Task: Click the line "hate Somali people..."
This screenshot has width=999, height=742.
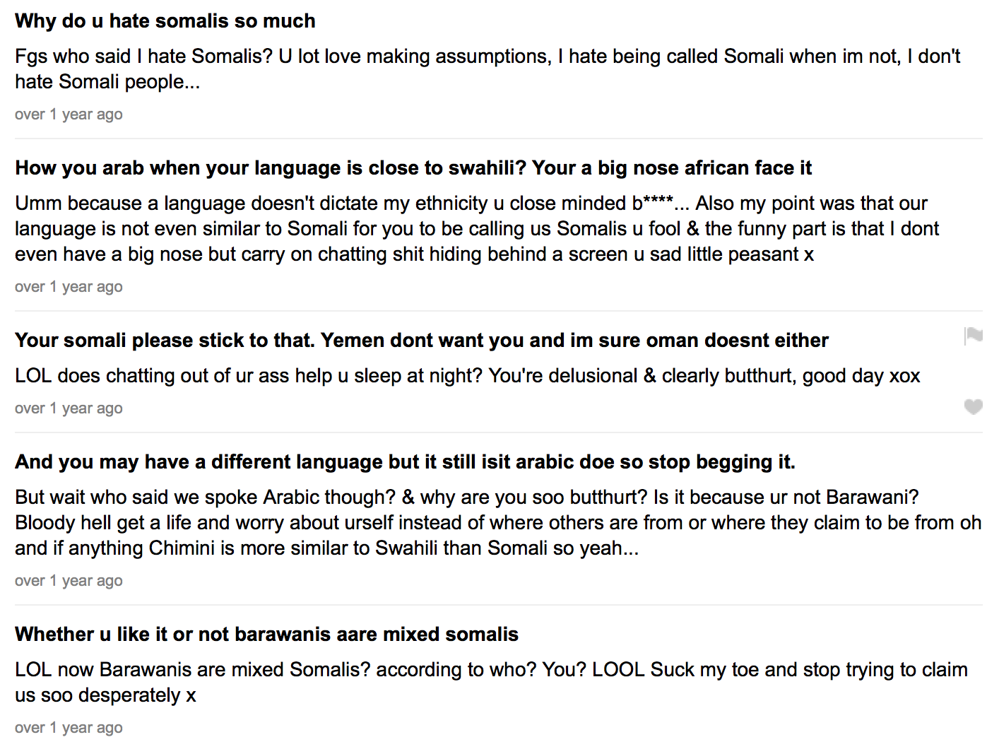Action: pos(107,82)
